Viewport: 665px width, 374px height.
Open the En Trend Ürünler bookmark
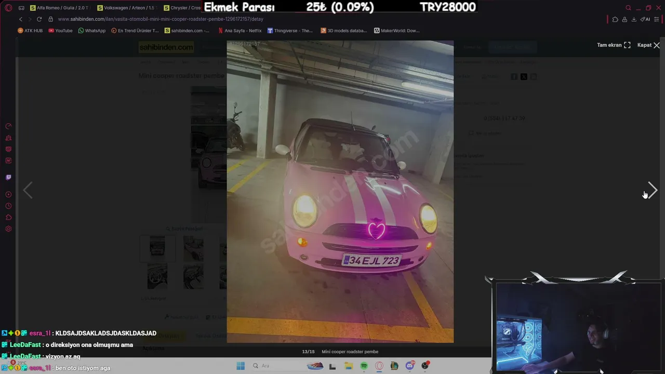(x=135, y=31)
